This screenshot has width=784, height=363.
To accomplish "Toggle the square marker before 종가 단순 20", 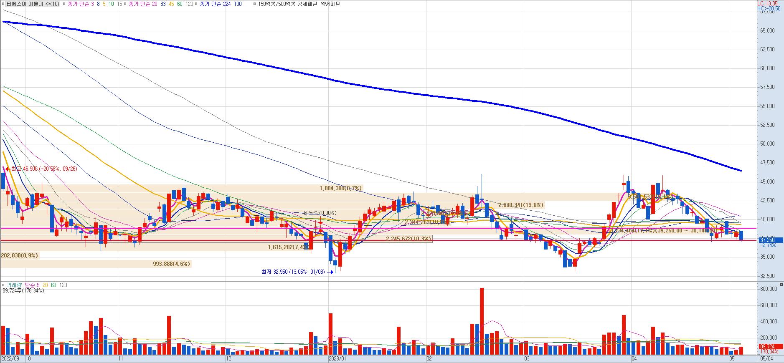I will 125,4.
